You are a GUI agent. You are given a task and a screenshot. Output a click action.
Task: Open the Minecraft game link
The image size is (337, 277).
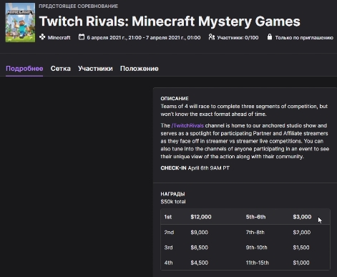(x=59, y=37)
